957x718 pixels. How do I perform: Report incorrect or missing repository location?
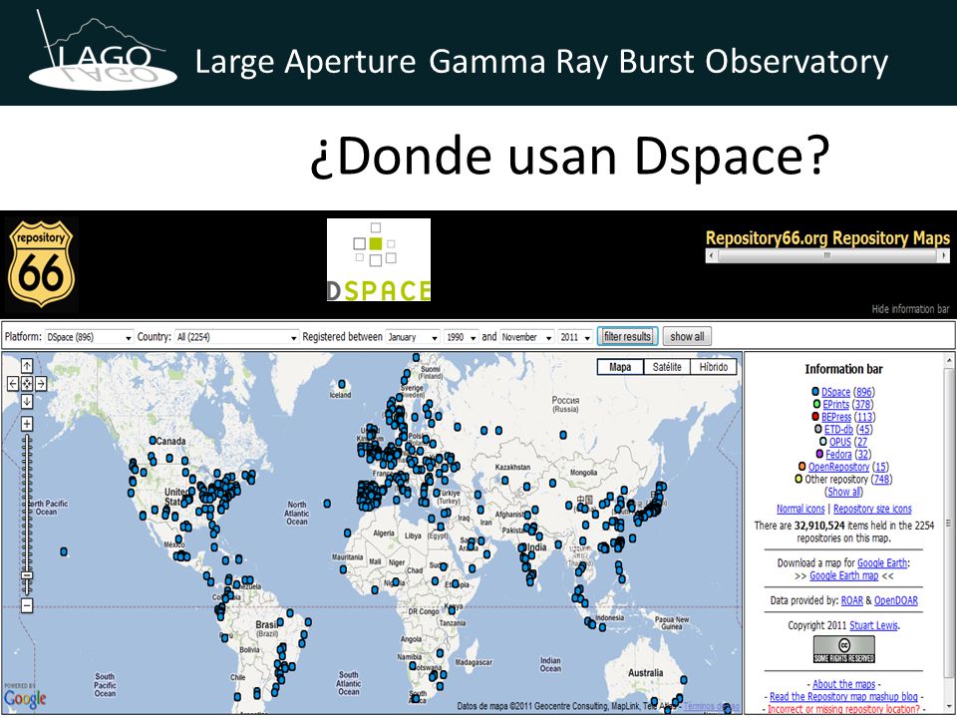point(843,709)
